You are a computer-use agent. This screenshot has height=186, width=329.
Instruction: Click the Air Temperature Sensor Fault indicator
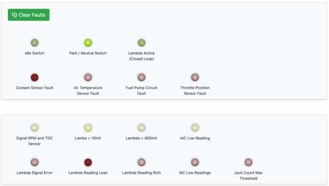(x=88, y=78)
